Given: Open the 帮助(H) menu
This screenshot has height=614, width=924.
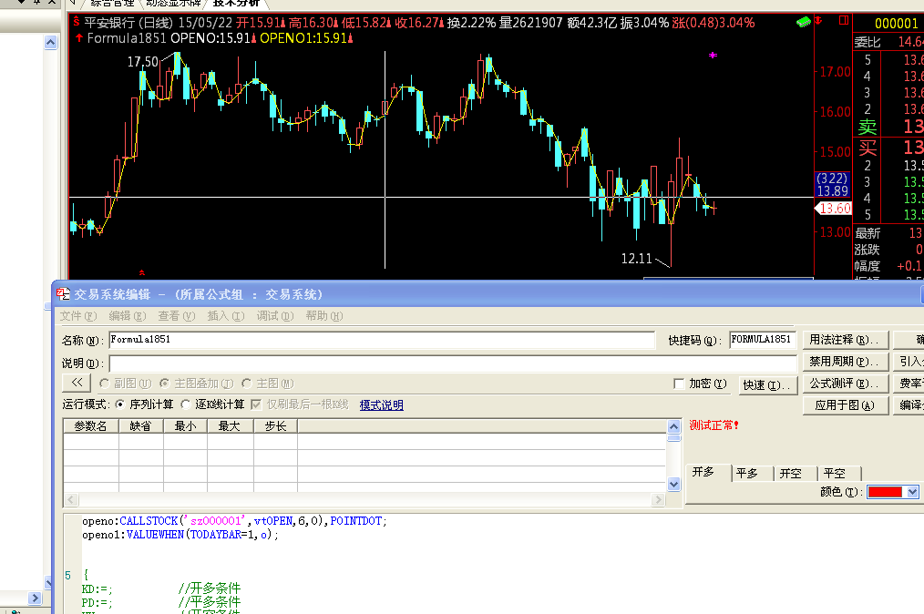Looking at the screenshot, I should point(324,316).
